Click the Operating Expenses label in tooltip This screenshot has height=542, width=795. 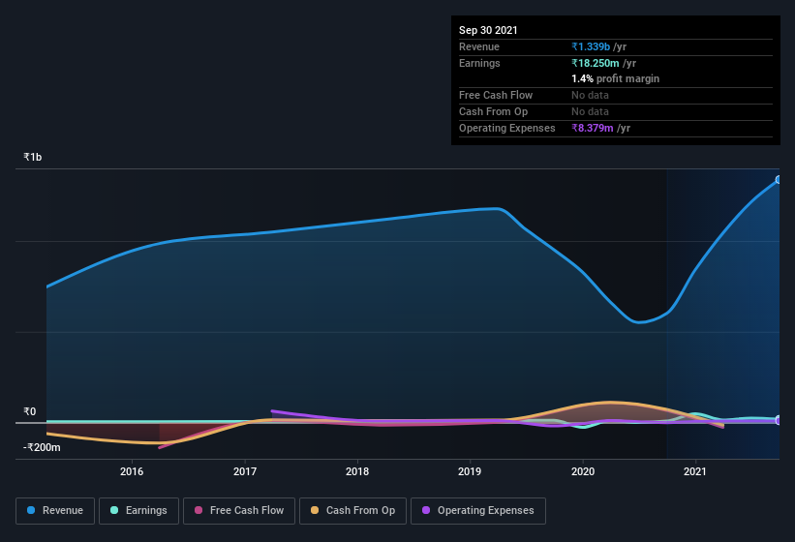pyautogui.click(x=507, y=128)
